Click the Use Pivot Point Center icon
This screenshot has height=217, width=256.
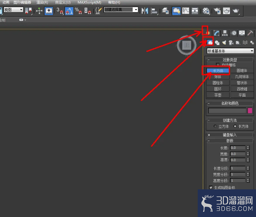click(28, 11)
